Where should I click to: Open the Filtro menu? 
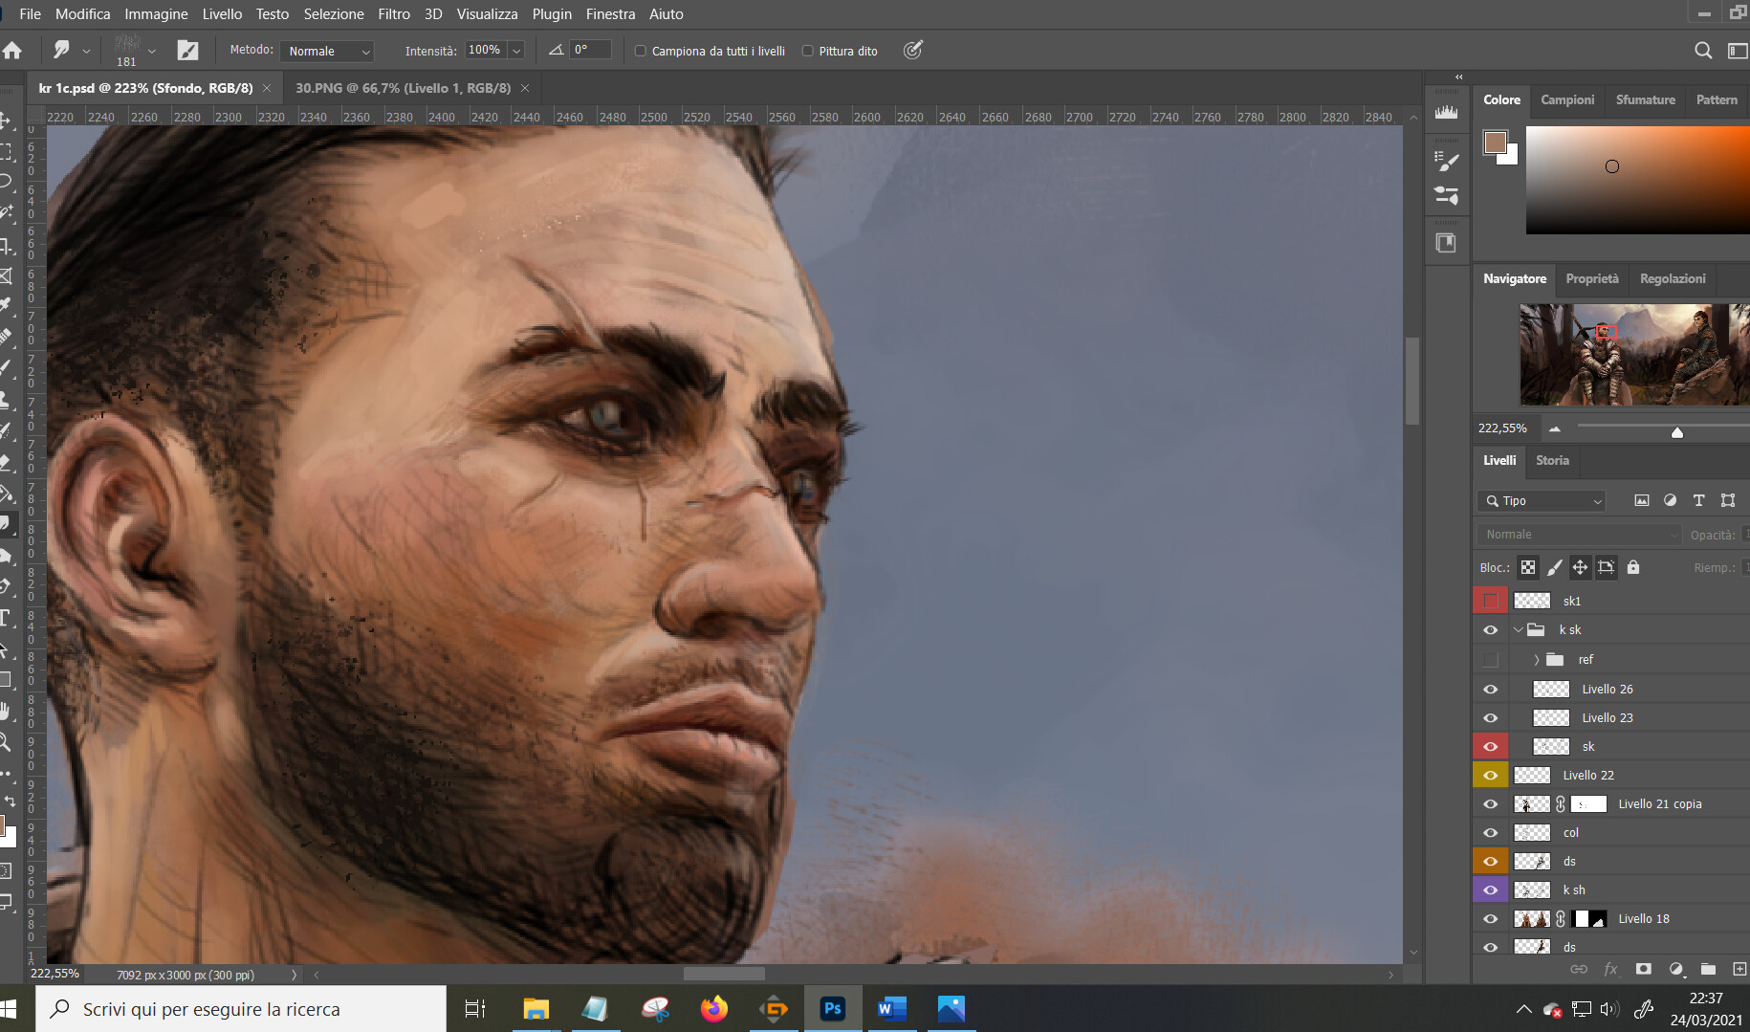(x=393, y=13)
